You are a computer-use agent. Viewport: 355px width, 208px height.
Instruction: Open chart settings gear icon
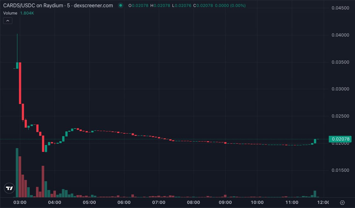click(342, 203)
